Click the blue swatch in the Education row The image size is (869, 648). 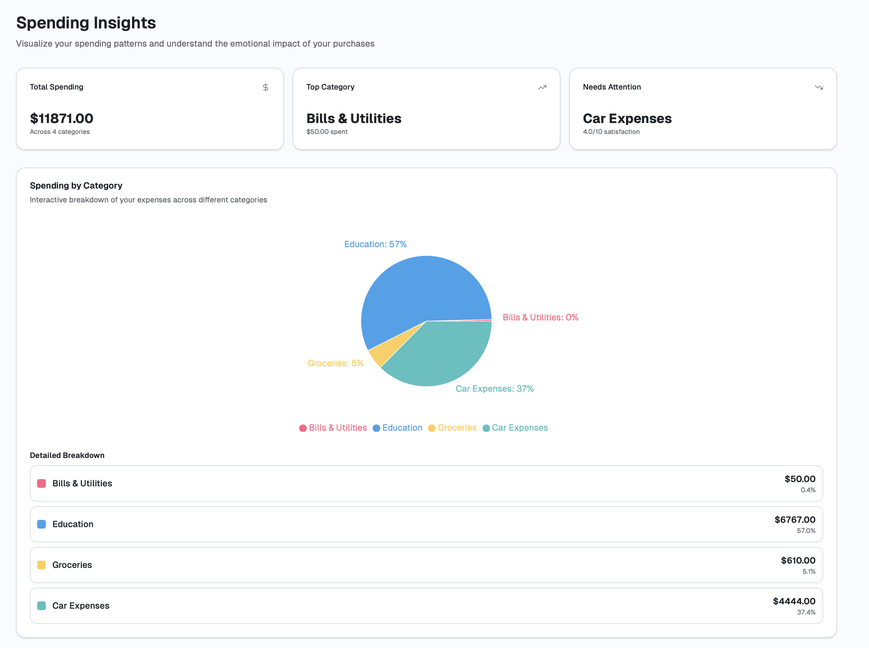pos(41,524)
